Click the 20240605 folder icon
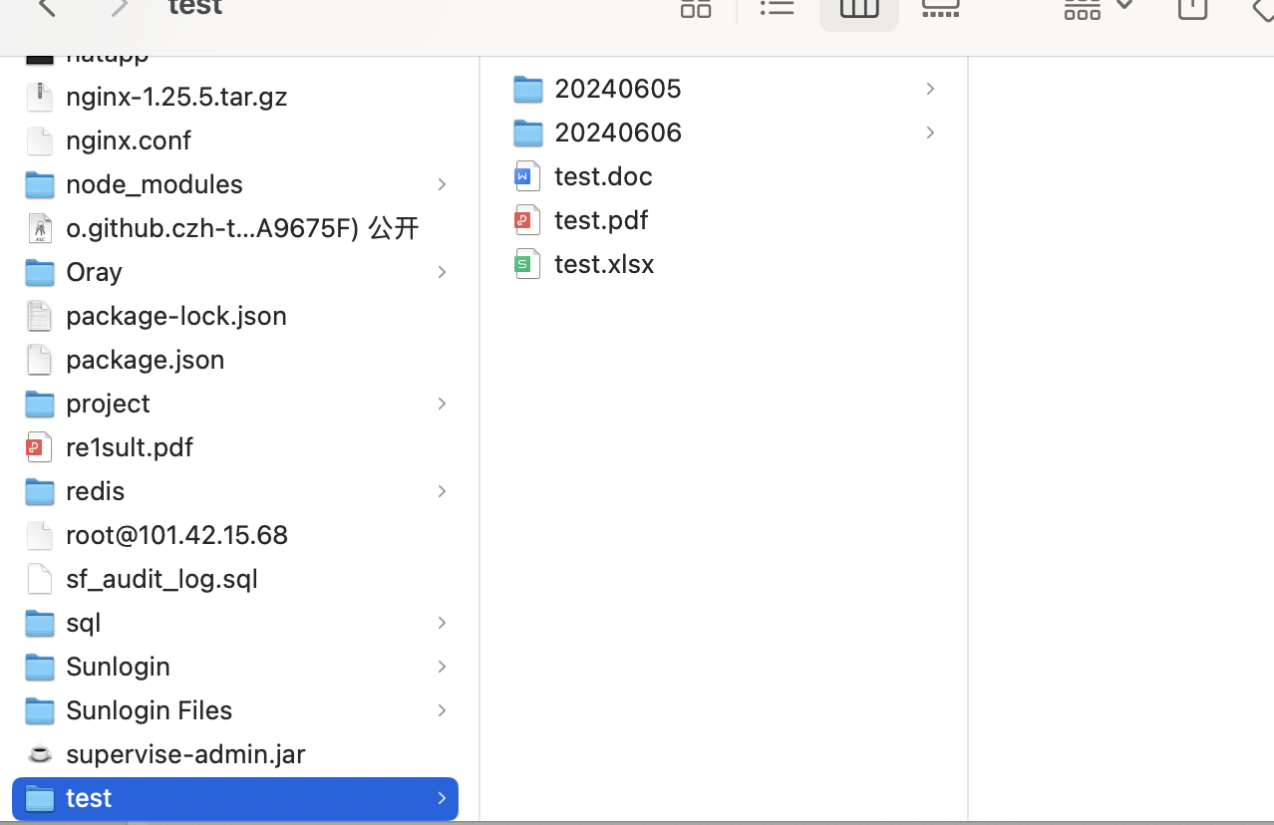The width and height of the screenshot is (1274, 825). (x=528, y=89)
